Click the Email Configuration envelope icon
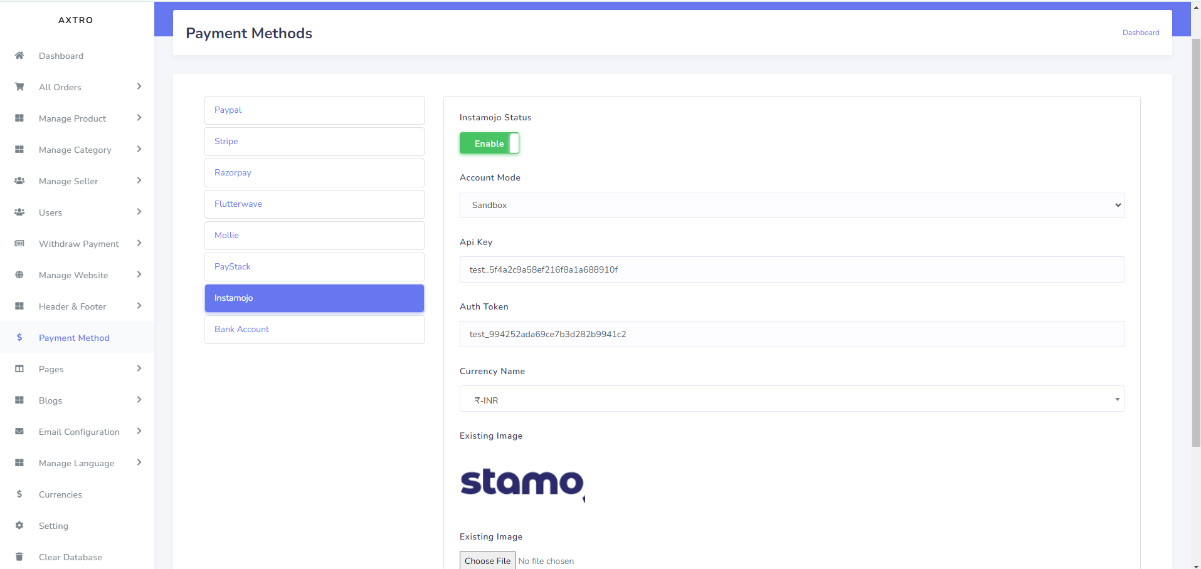This screenshot has height=569, width=1201. pos(19,432)
